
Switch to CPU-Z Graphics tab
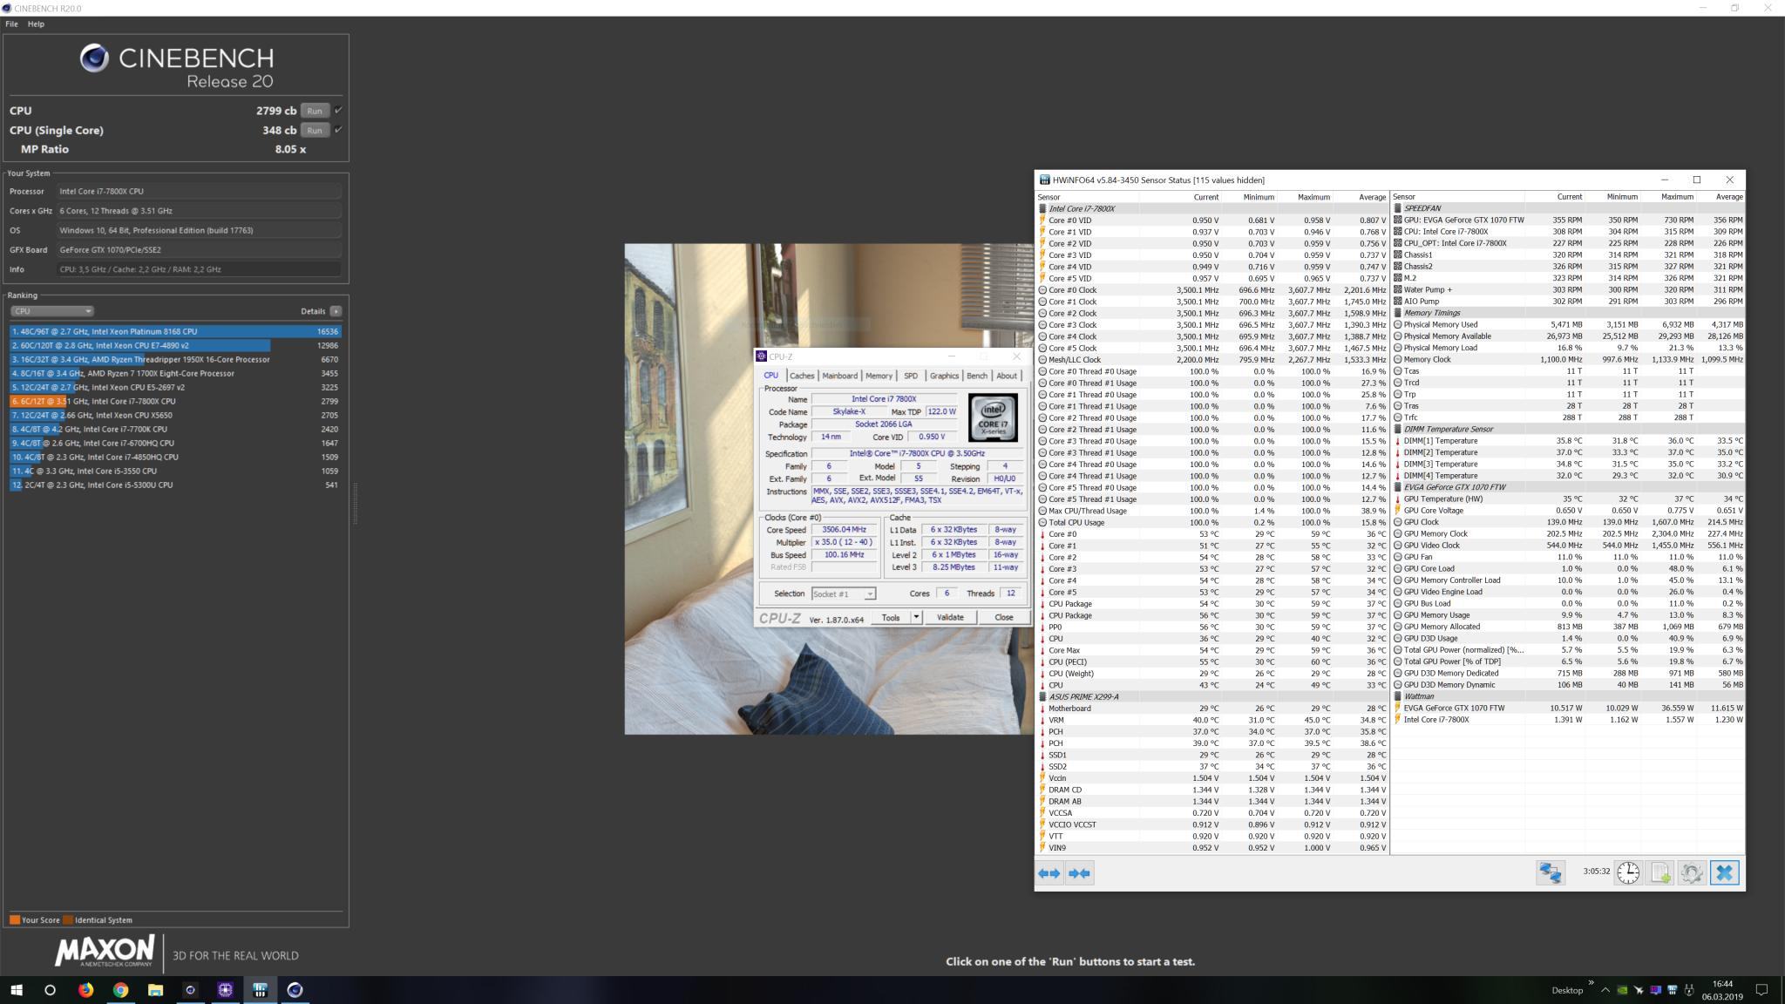944,376
